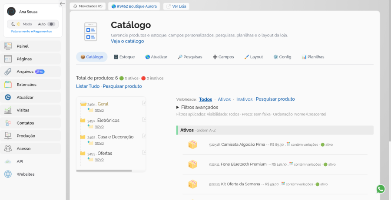Viewport: 391px width, 200px height.
Task: Click variations icon for Camiseta Algodão Pima
Action: pyautogui.click(x=288, y=144)
